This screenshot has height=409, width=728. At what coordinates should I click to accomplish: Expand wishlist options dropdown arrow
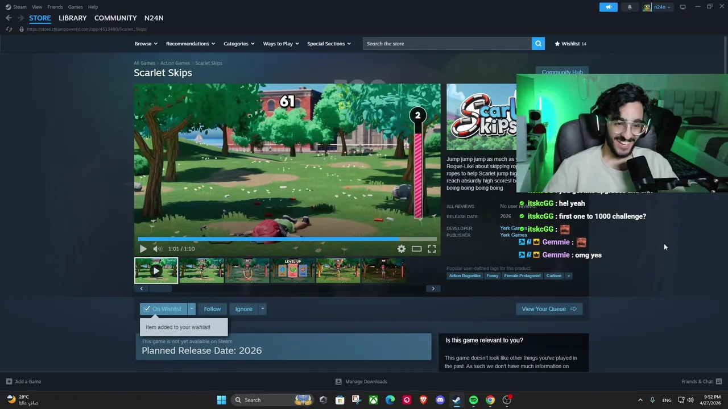192,309
